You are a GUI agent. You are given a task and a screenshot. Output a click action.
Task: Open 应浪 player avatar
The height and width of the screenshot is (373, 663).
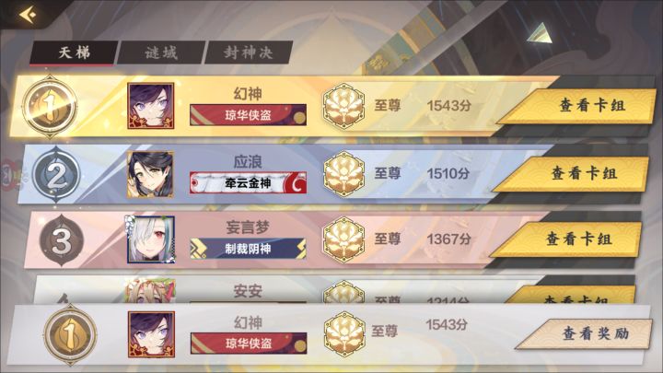tap(150, 174)
